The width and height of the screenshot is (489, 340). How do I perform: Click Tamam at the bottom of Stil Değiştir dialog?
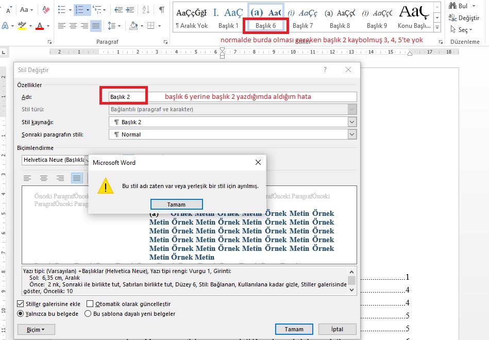294,329
